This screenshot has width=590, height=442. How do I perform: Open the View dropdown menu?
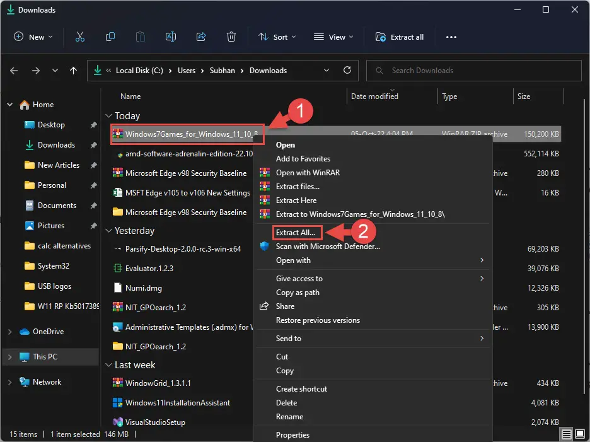333,37
